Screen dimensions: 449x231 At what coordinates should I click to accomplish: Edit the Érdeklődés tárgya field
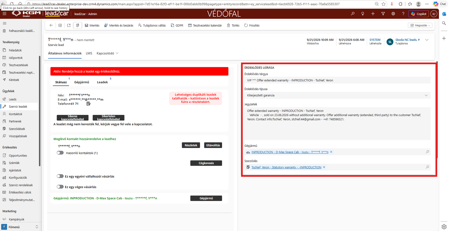pyautogui.click(x=337, y=80)
